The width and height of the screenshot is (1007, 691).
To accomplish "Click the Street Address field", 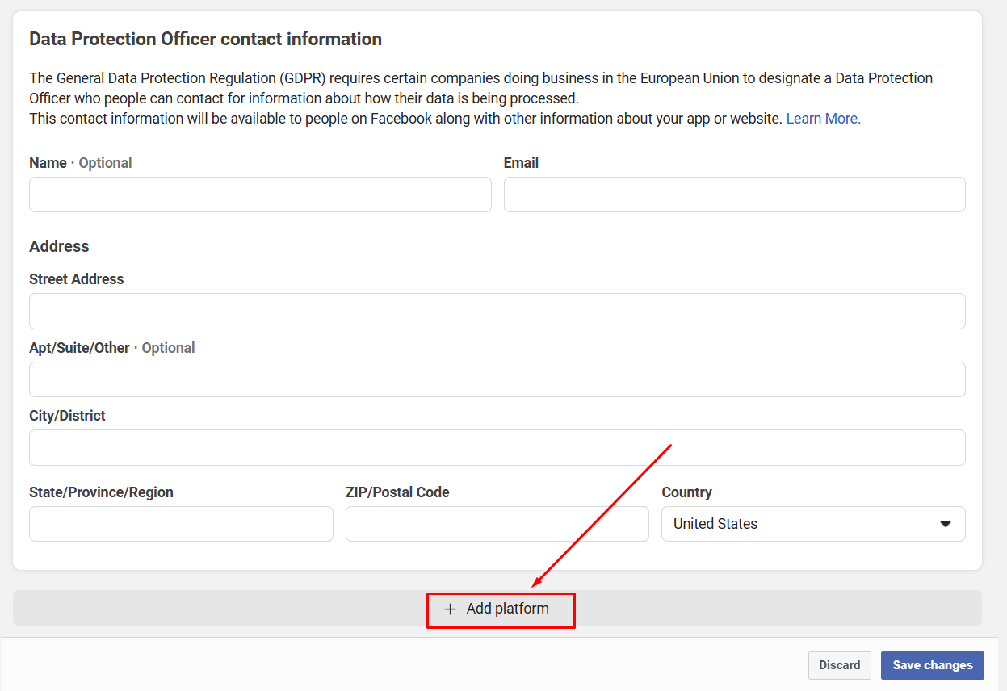I will point(497,311).
